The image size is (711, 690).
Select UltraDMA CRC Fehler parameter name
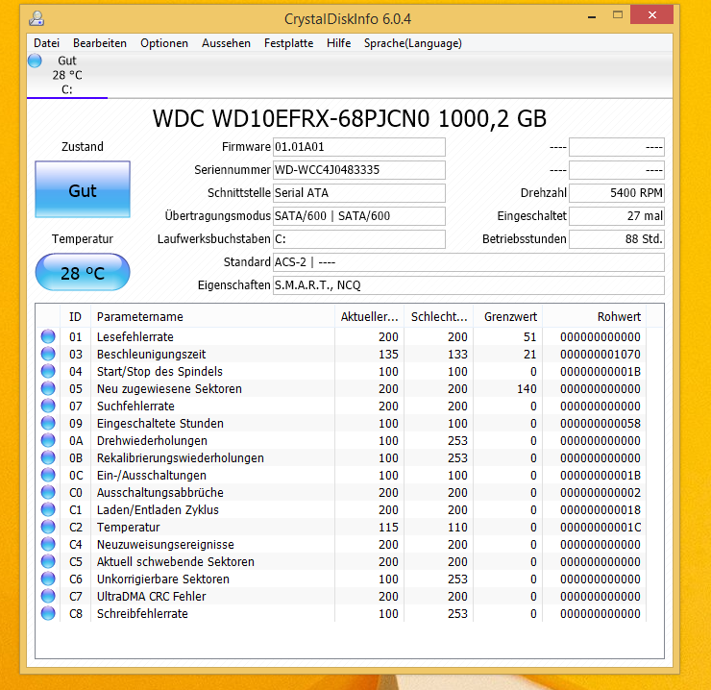click(x=151, y=596)
